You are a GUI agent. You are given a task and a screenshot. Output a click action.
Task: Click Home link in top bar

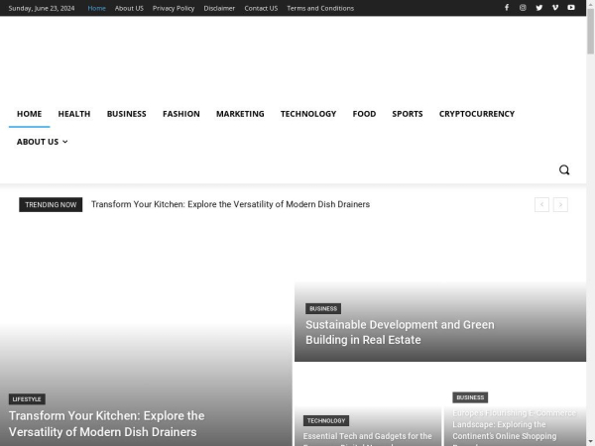tap(96, 8)
